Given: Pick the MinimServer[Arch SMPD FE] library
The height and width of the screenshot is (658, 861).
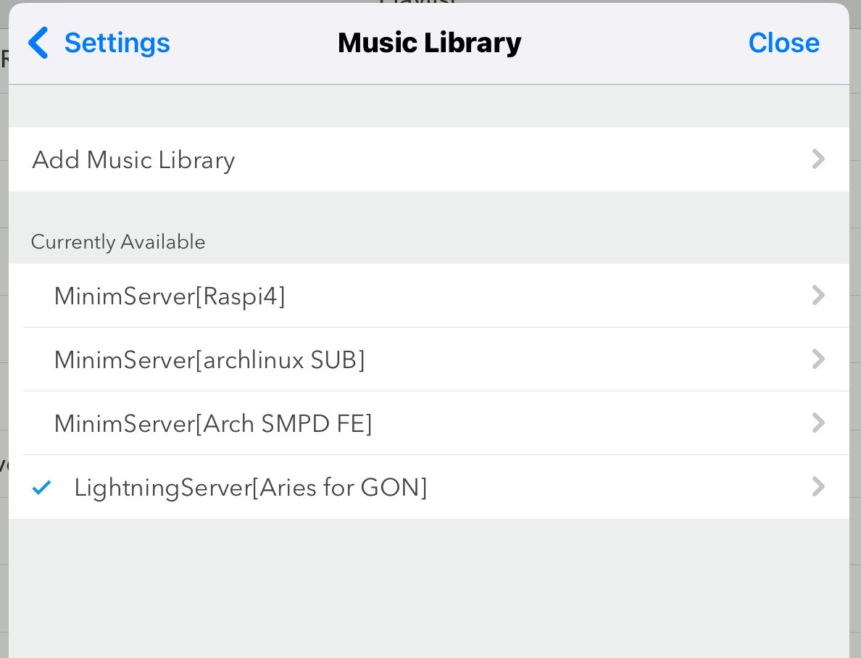Looking at the screenshot, I should pos(213,423).
